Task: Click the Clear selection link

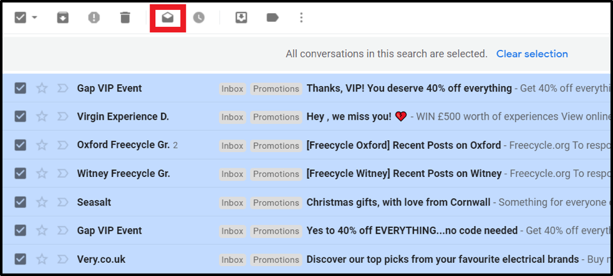Action: (532, 54)
